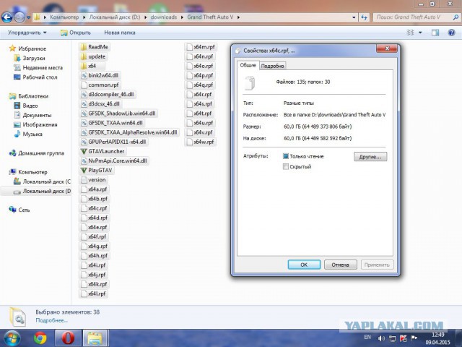Select the ReadMe folder icon
The image size is (462, 347).
pos(84,47)
